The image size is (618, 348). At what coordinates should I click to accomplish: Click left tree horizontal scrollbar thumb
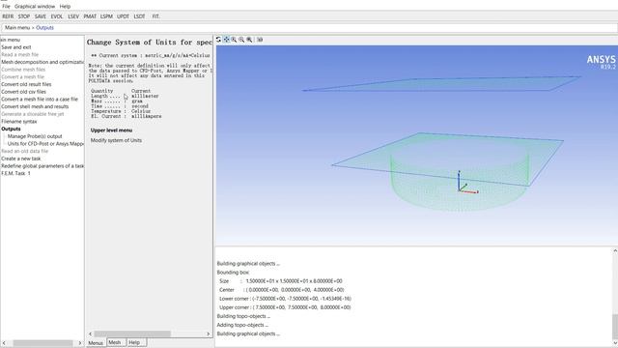coord(42,343)
